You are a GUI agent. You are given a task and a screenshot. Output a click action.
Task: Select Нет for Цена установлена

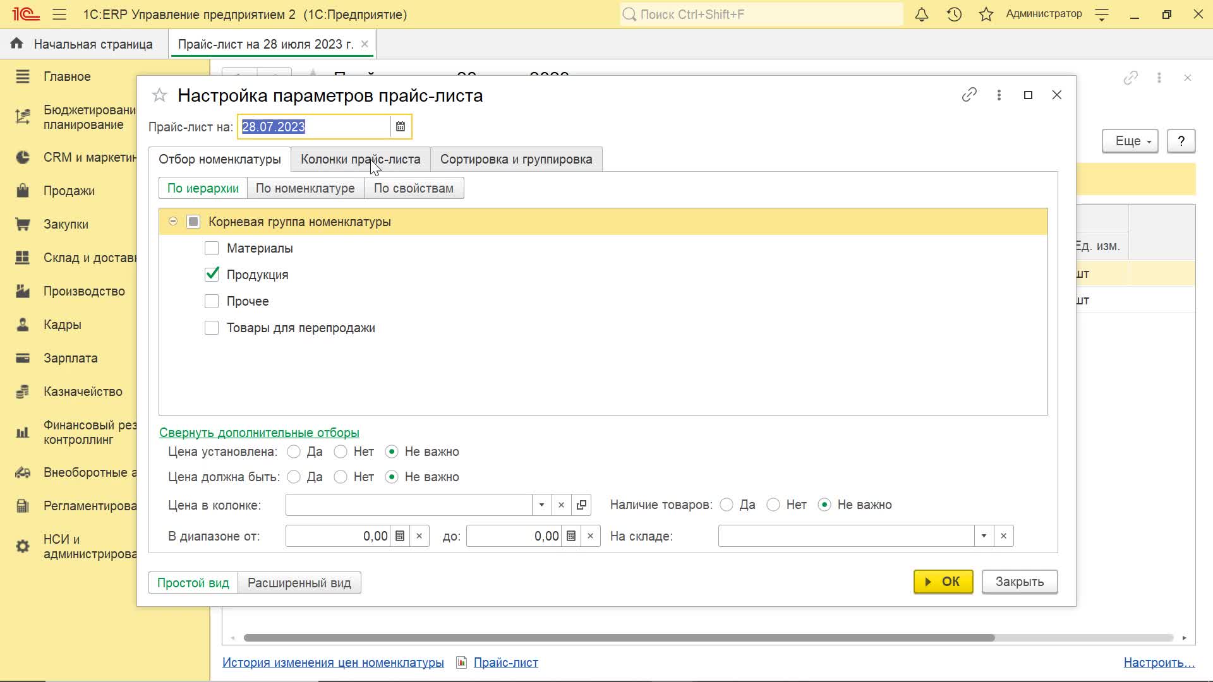[x=341, y=452]
